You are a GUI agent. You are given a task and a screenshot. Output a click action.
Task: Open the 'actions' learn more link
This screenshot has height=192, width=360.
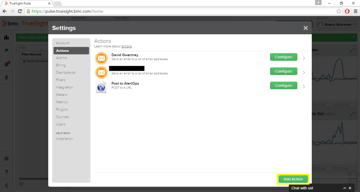point(127,46)
